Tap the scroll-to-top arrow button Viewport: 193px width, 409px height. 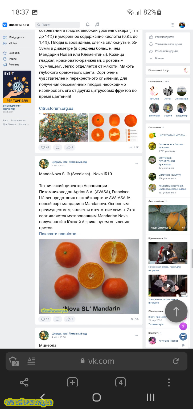tap(176, 311)
